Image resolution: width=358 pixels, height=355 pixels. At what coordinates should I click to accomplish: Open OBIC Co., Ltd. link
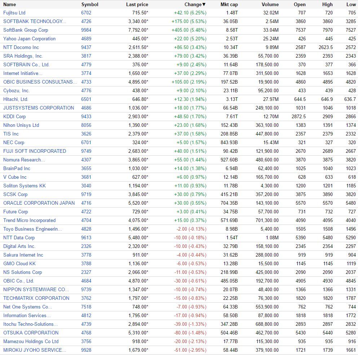(18, 281)
